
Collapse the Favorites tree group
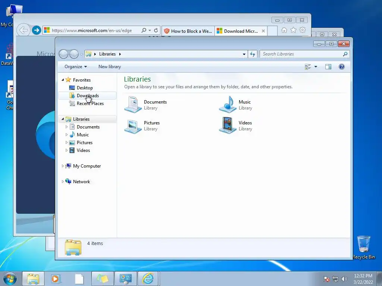(x=63, y=80)
